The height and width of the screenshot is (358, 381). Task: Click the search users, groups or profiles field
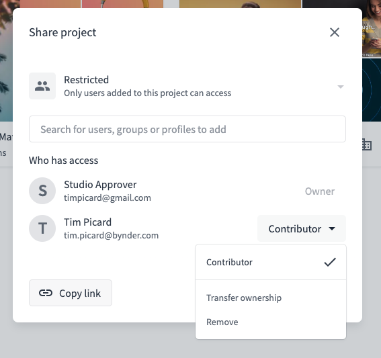(187, 129)
